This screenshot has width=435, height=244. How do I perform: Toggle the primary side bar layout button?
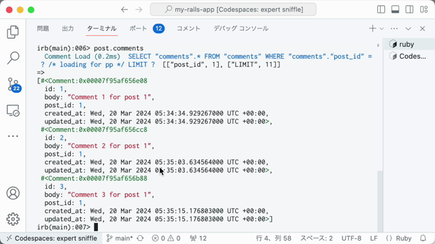point(381,9)
